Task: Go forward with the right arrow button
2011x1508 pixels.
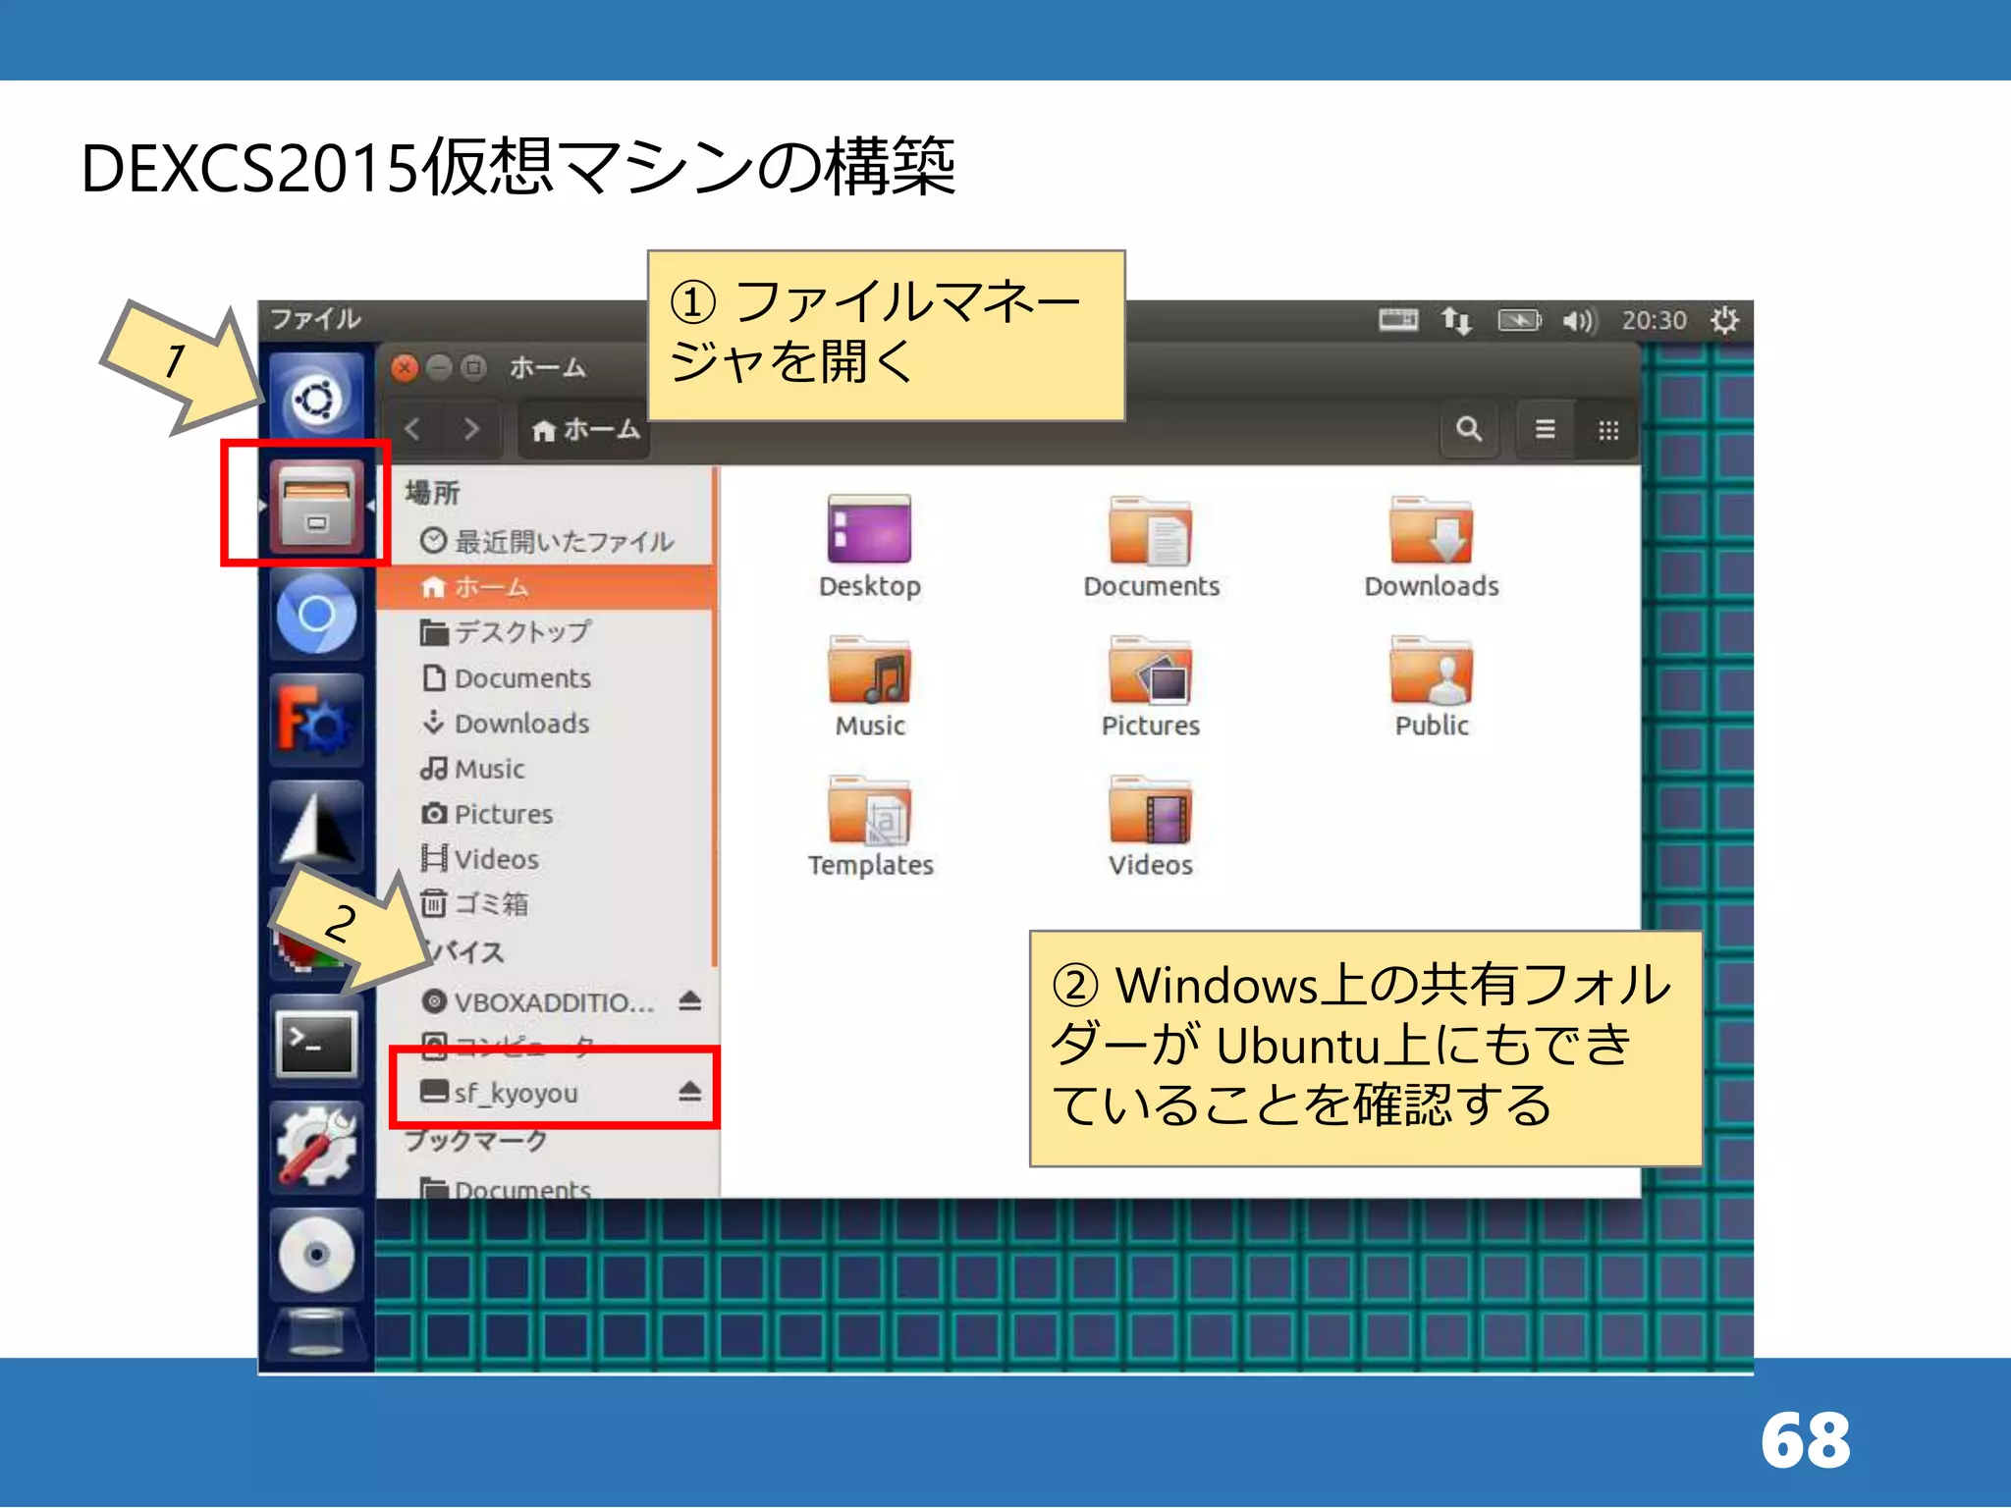Action: (x=472, y=429)
